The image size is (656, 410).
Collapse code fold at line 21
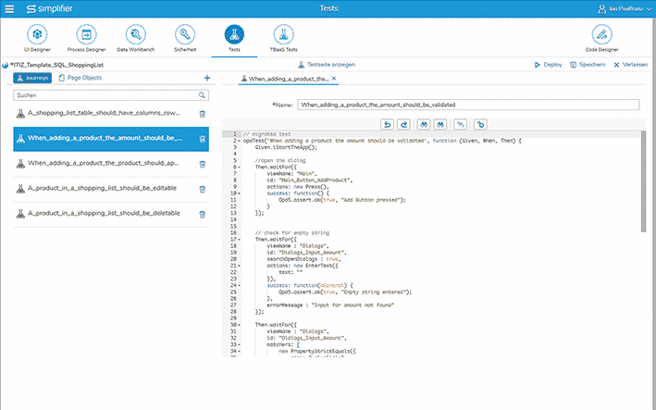pyautogui.click(x=240, y=266)
